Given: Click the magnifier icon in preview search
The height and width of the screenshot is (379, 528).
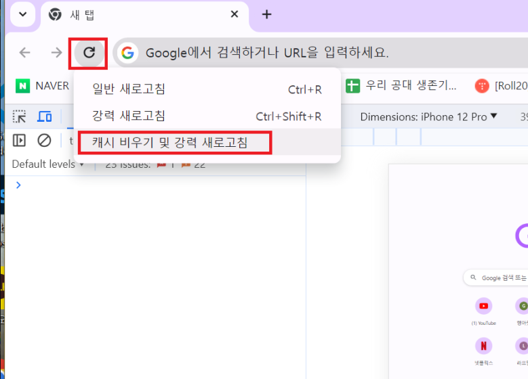Looking at the screenshot, I should point(473,277).
